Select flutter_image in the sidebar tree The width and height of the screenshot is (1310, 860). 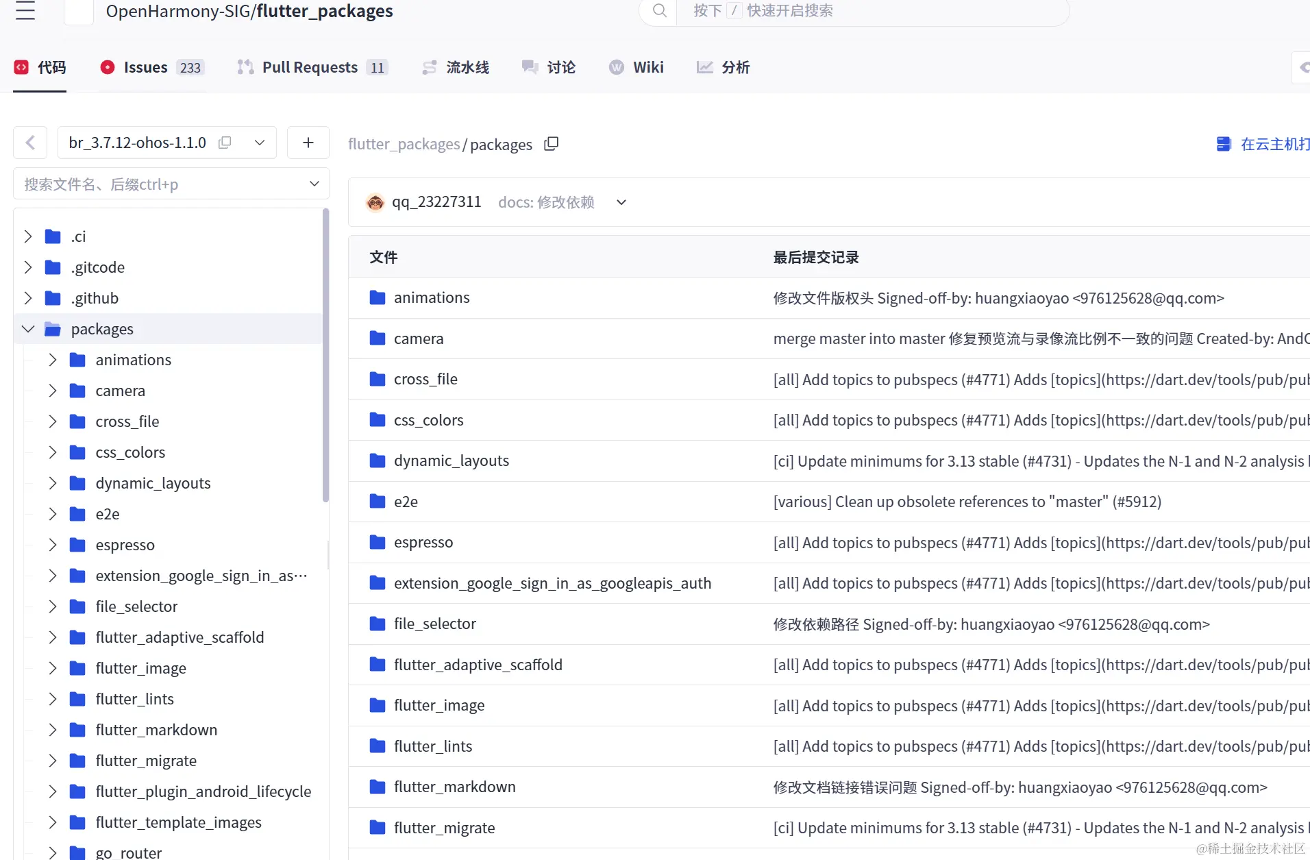click(x=140, y=668)
